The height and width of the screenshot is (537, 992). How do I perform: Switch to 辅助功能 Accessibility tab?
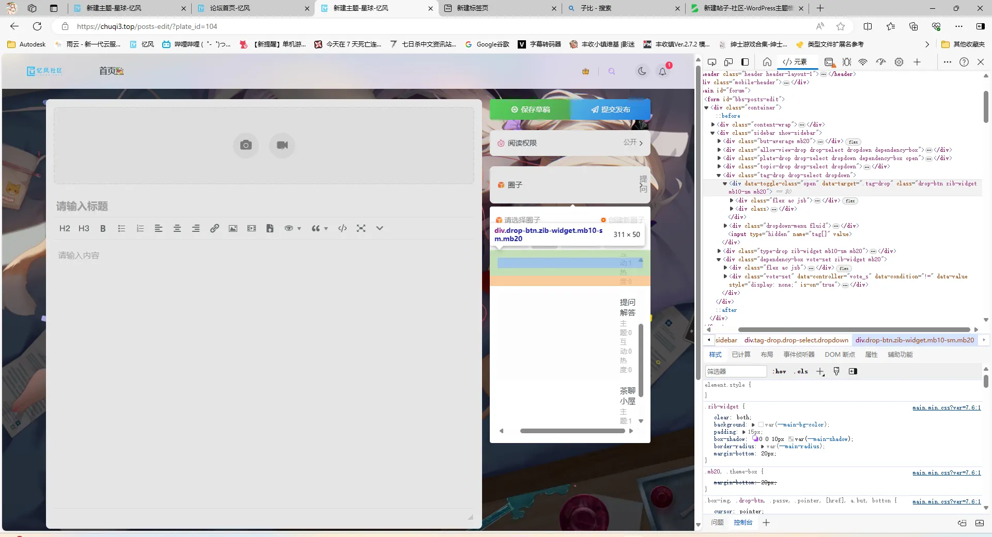[900, 355]
